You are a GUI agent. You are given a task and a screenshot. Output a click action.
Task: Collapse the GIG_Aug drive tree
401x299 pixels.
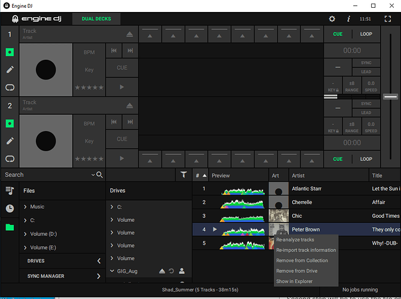pos(113,271)
